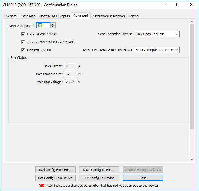Switch to the General tab

pos(12,16)
